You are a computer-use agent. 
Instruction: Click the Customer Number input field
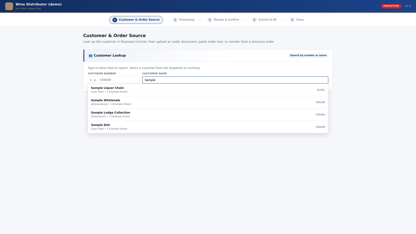(114, 80)
